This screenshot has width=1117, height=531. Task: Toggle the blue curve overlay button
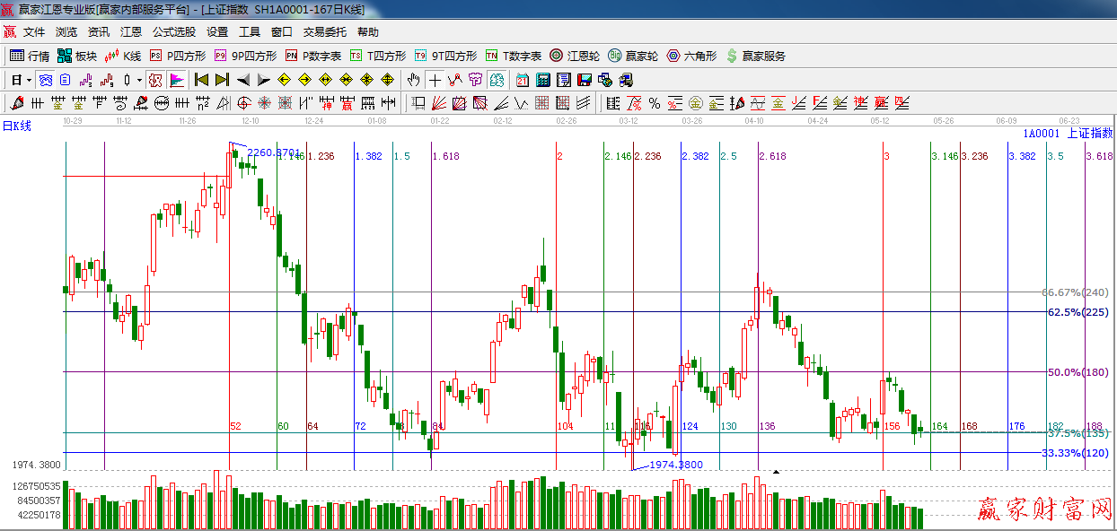[x=45, y=80]
